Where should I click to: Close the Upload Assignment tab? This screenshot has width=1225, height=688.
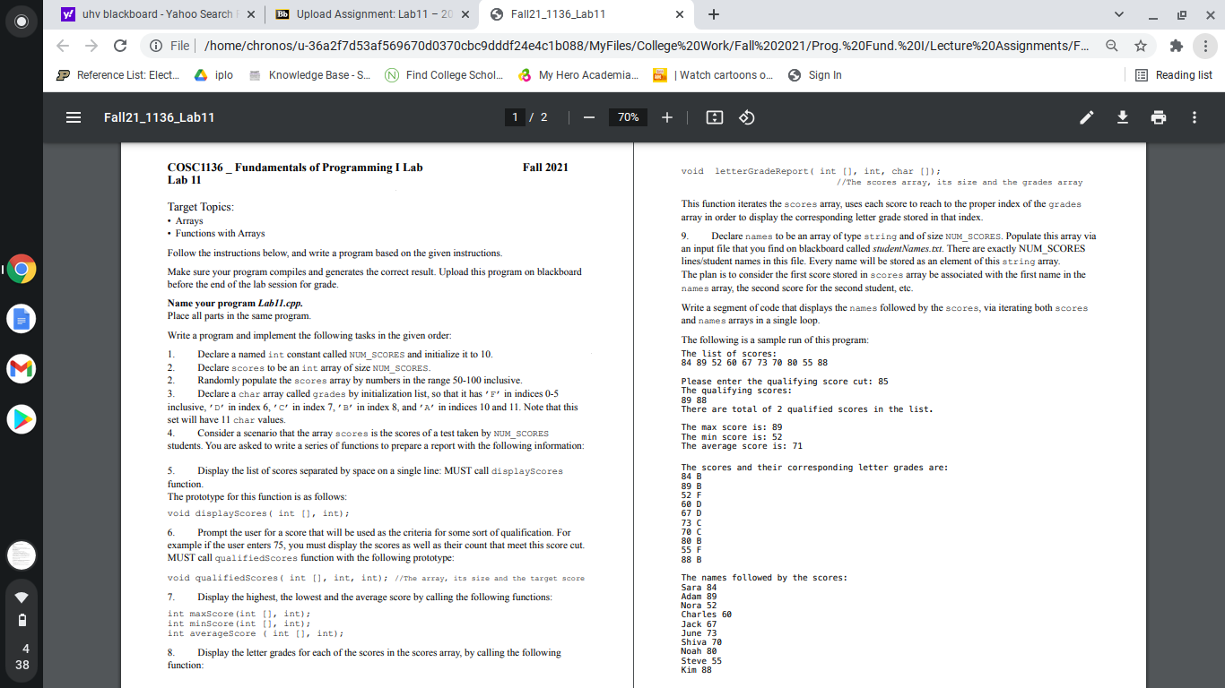(x=464, y=14)
